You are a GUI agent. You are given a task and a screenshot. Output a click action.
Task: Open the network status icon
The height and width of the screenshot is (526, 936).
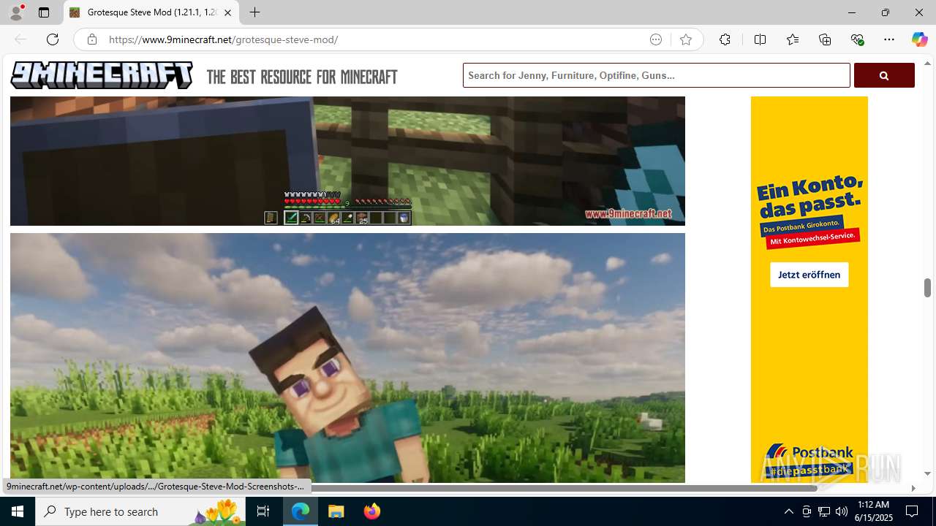824,511
